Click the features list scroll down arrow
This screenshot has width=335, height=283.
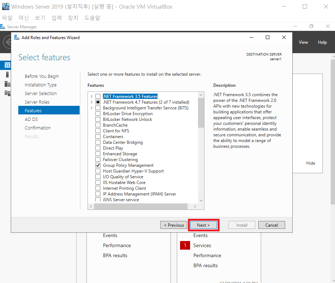pyautogui.click(x=201, y=201)
